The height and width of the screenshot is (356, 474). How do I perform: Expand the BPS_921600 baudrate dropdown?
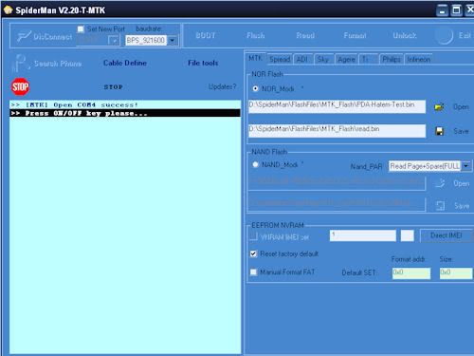(x=173, y=41)
